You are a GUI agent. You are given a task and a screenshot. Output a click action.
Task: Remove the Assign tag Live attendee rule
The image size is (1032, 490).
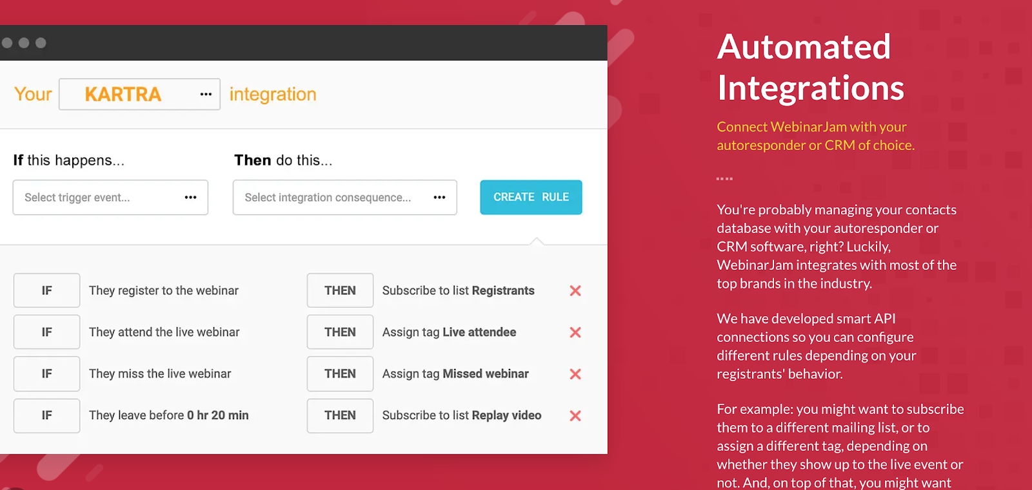coord(575,332)
